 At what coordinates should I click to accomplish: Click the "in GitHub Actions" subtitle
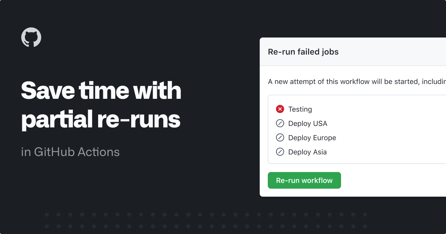click(70, 152)
